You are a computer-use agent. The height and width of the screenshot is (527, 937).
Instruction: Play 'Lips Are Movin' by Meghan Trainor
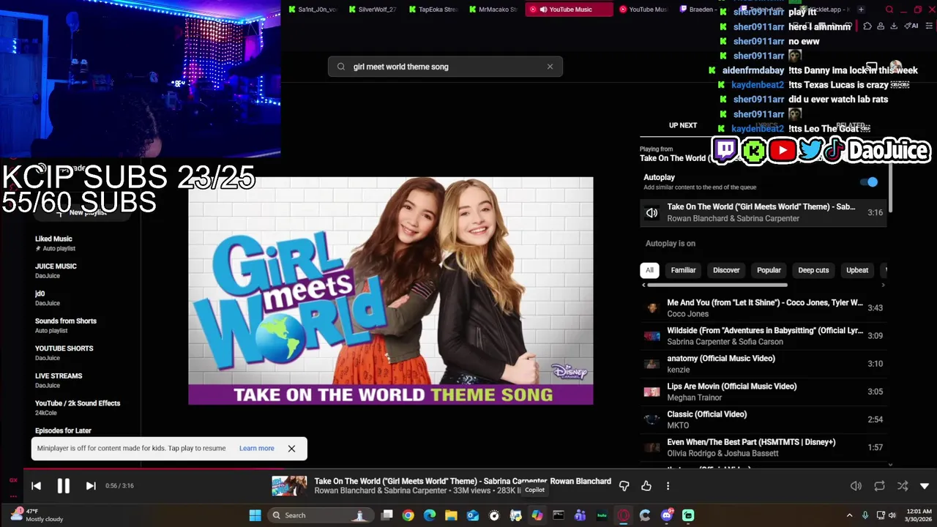tap(763, 392)
